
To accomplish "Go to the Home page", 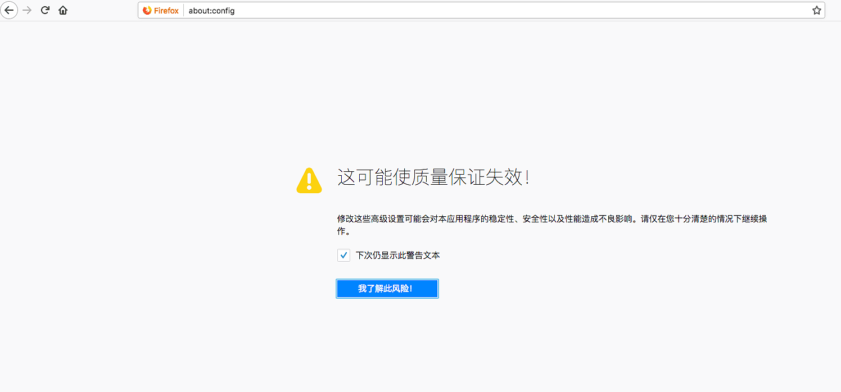I will click(63, 10).
